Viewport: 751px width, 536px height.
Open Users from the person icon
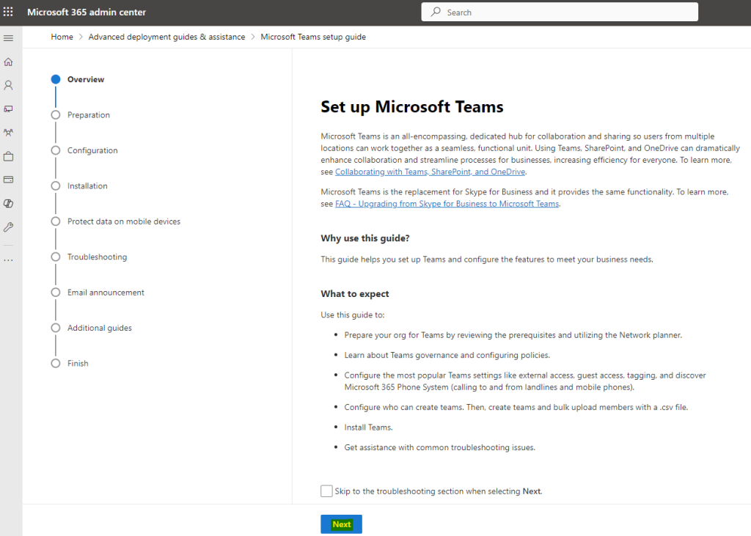coord(8,85)
